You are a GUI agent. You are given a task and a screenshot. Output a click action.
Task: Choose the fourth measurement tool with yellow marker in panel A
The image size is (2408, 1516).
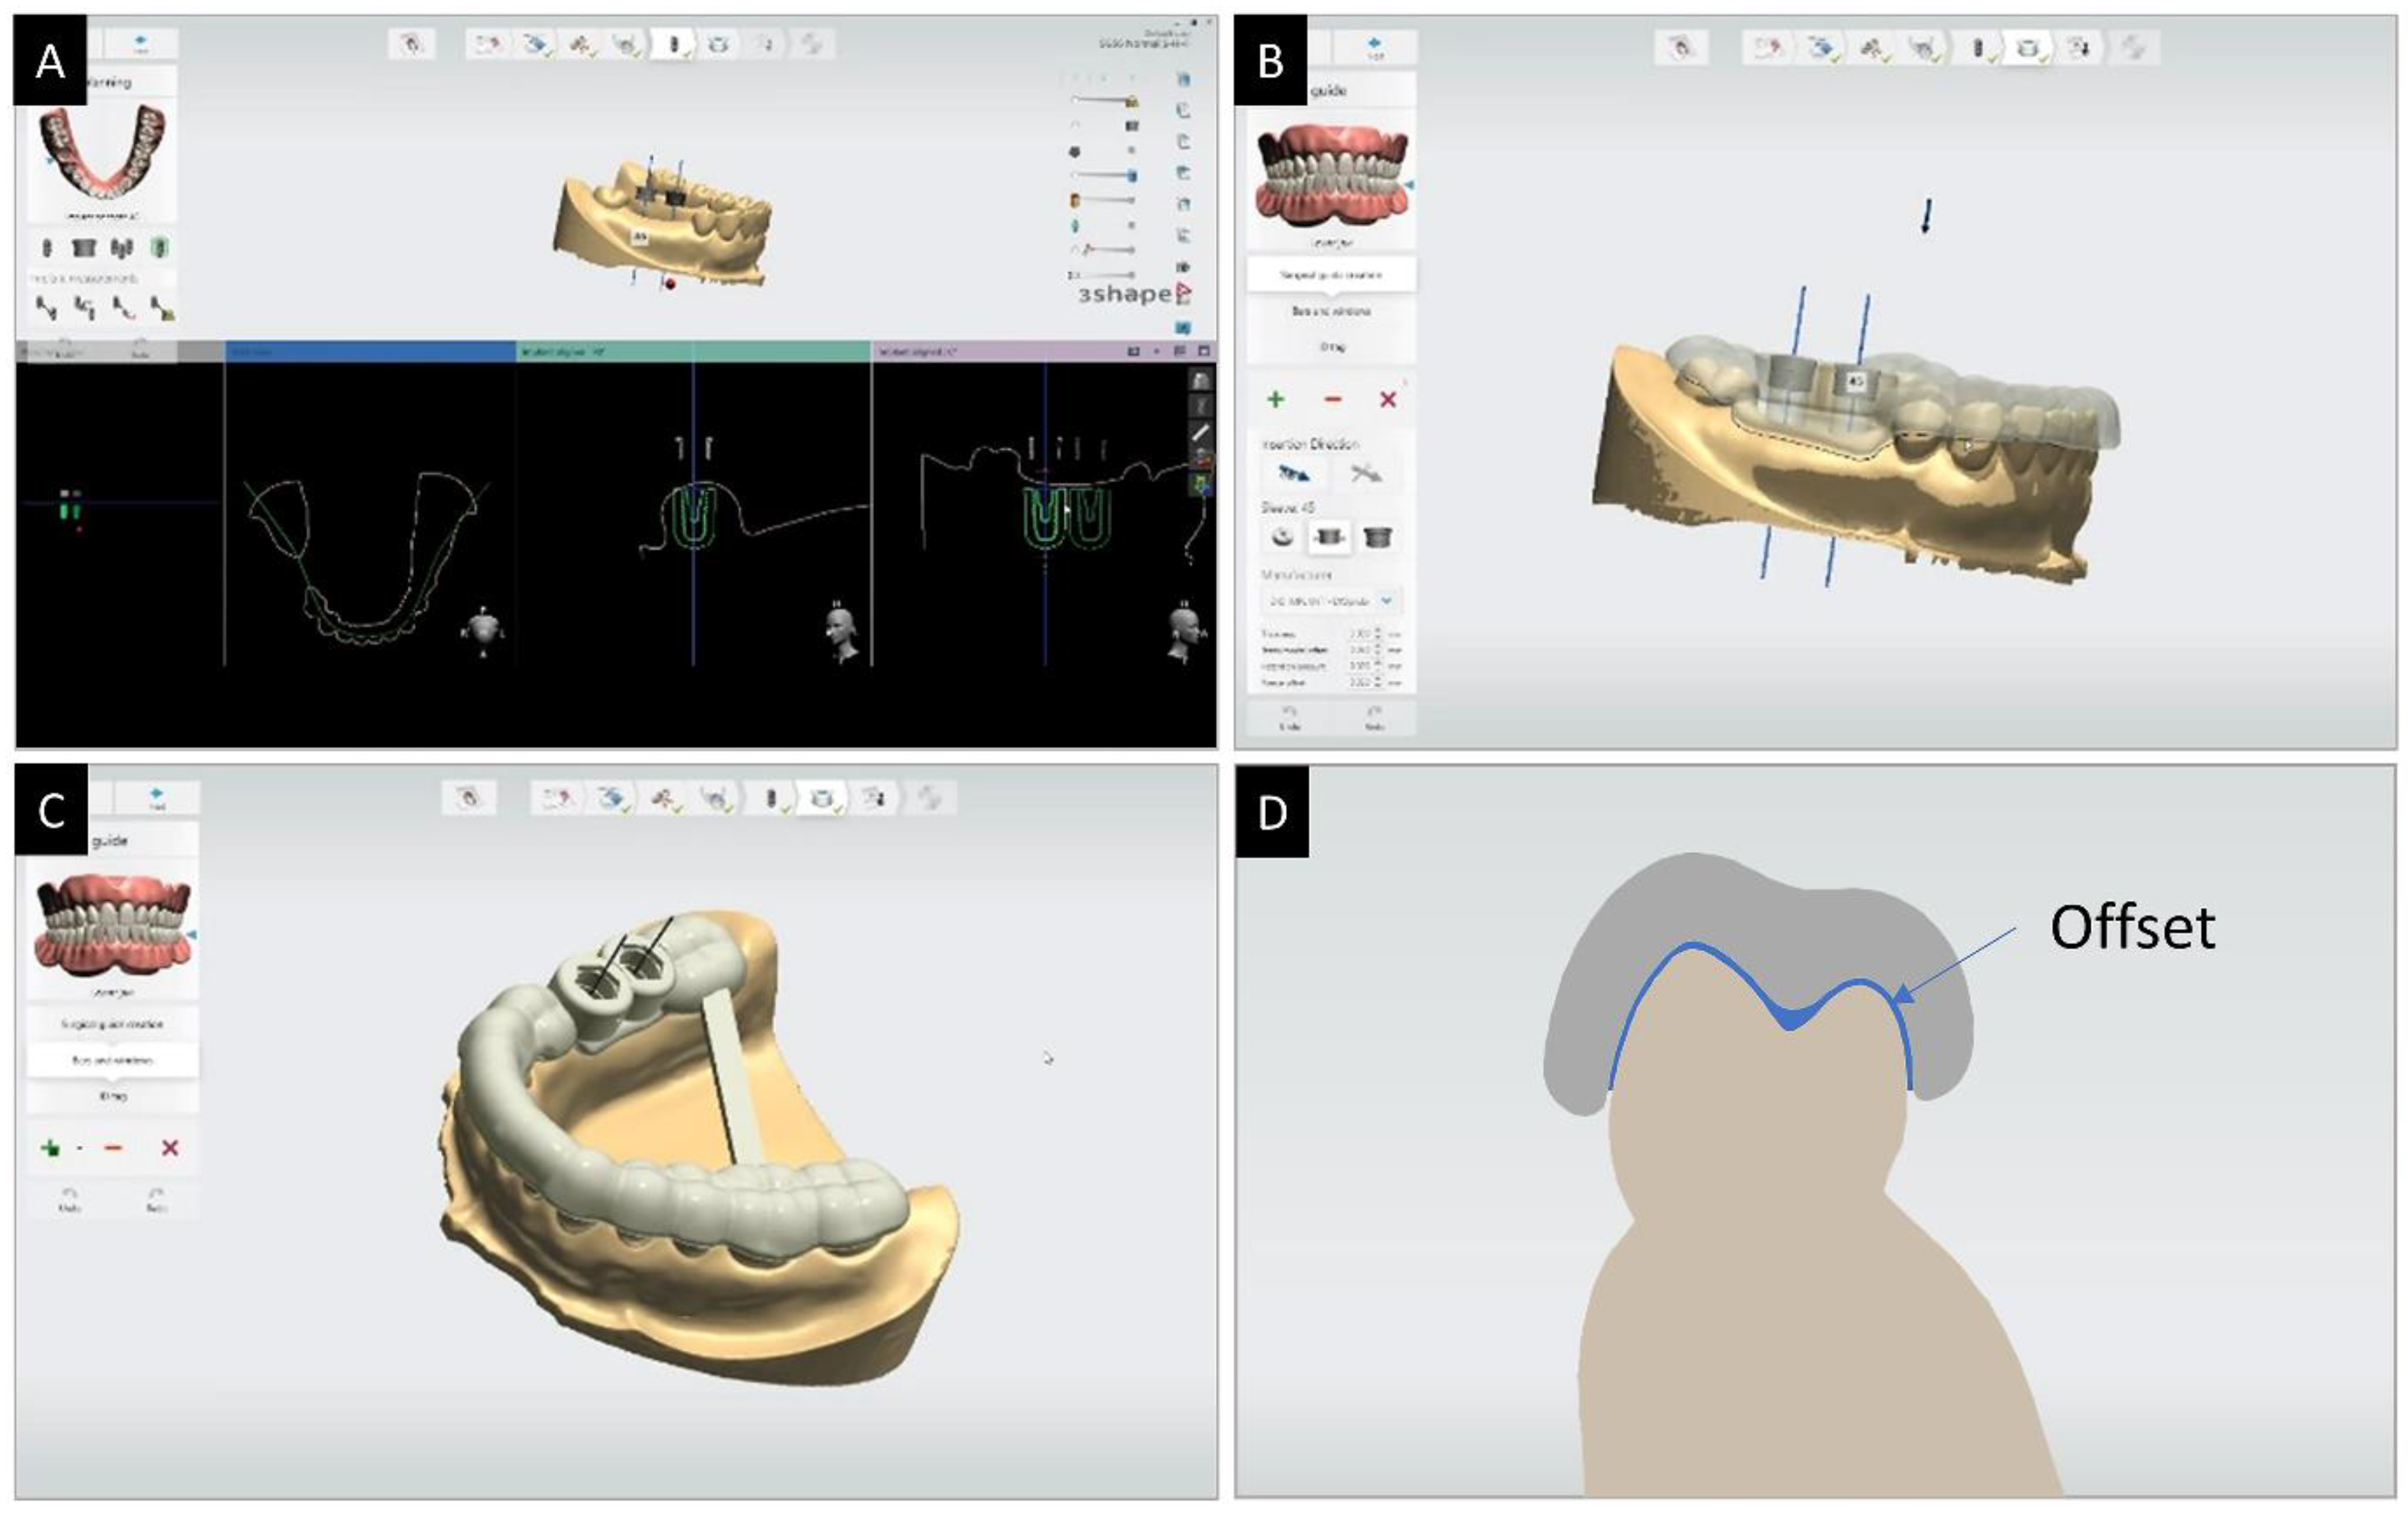click(162, 308)
